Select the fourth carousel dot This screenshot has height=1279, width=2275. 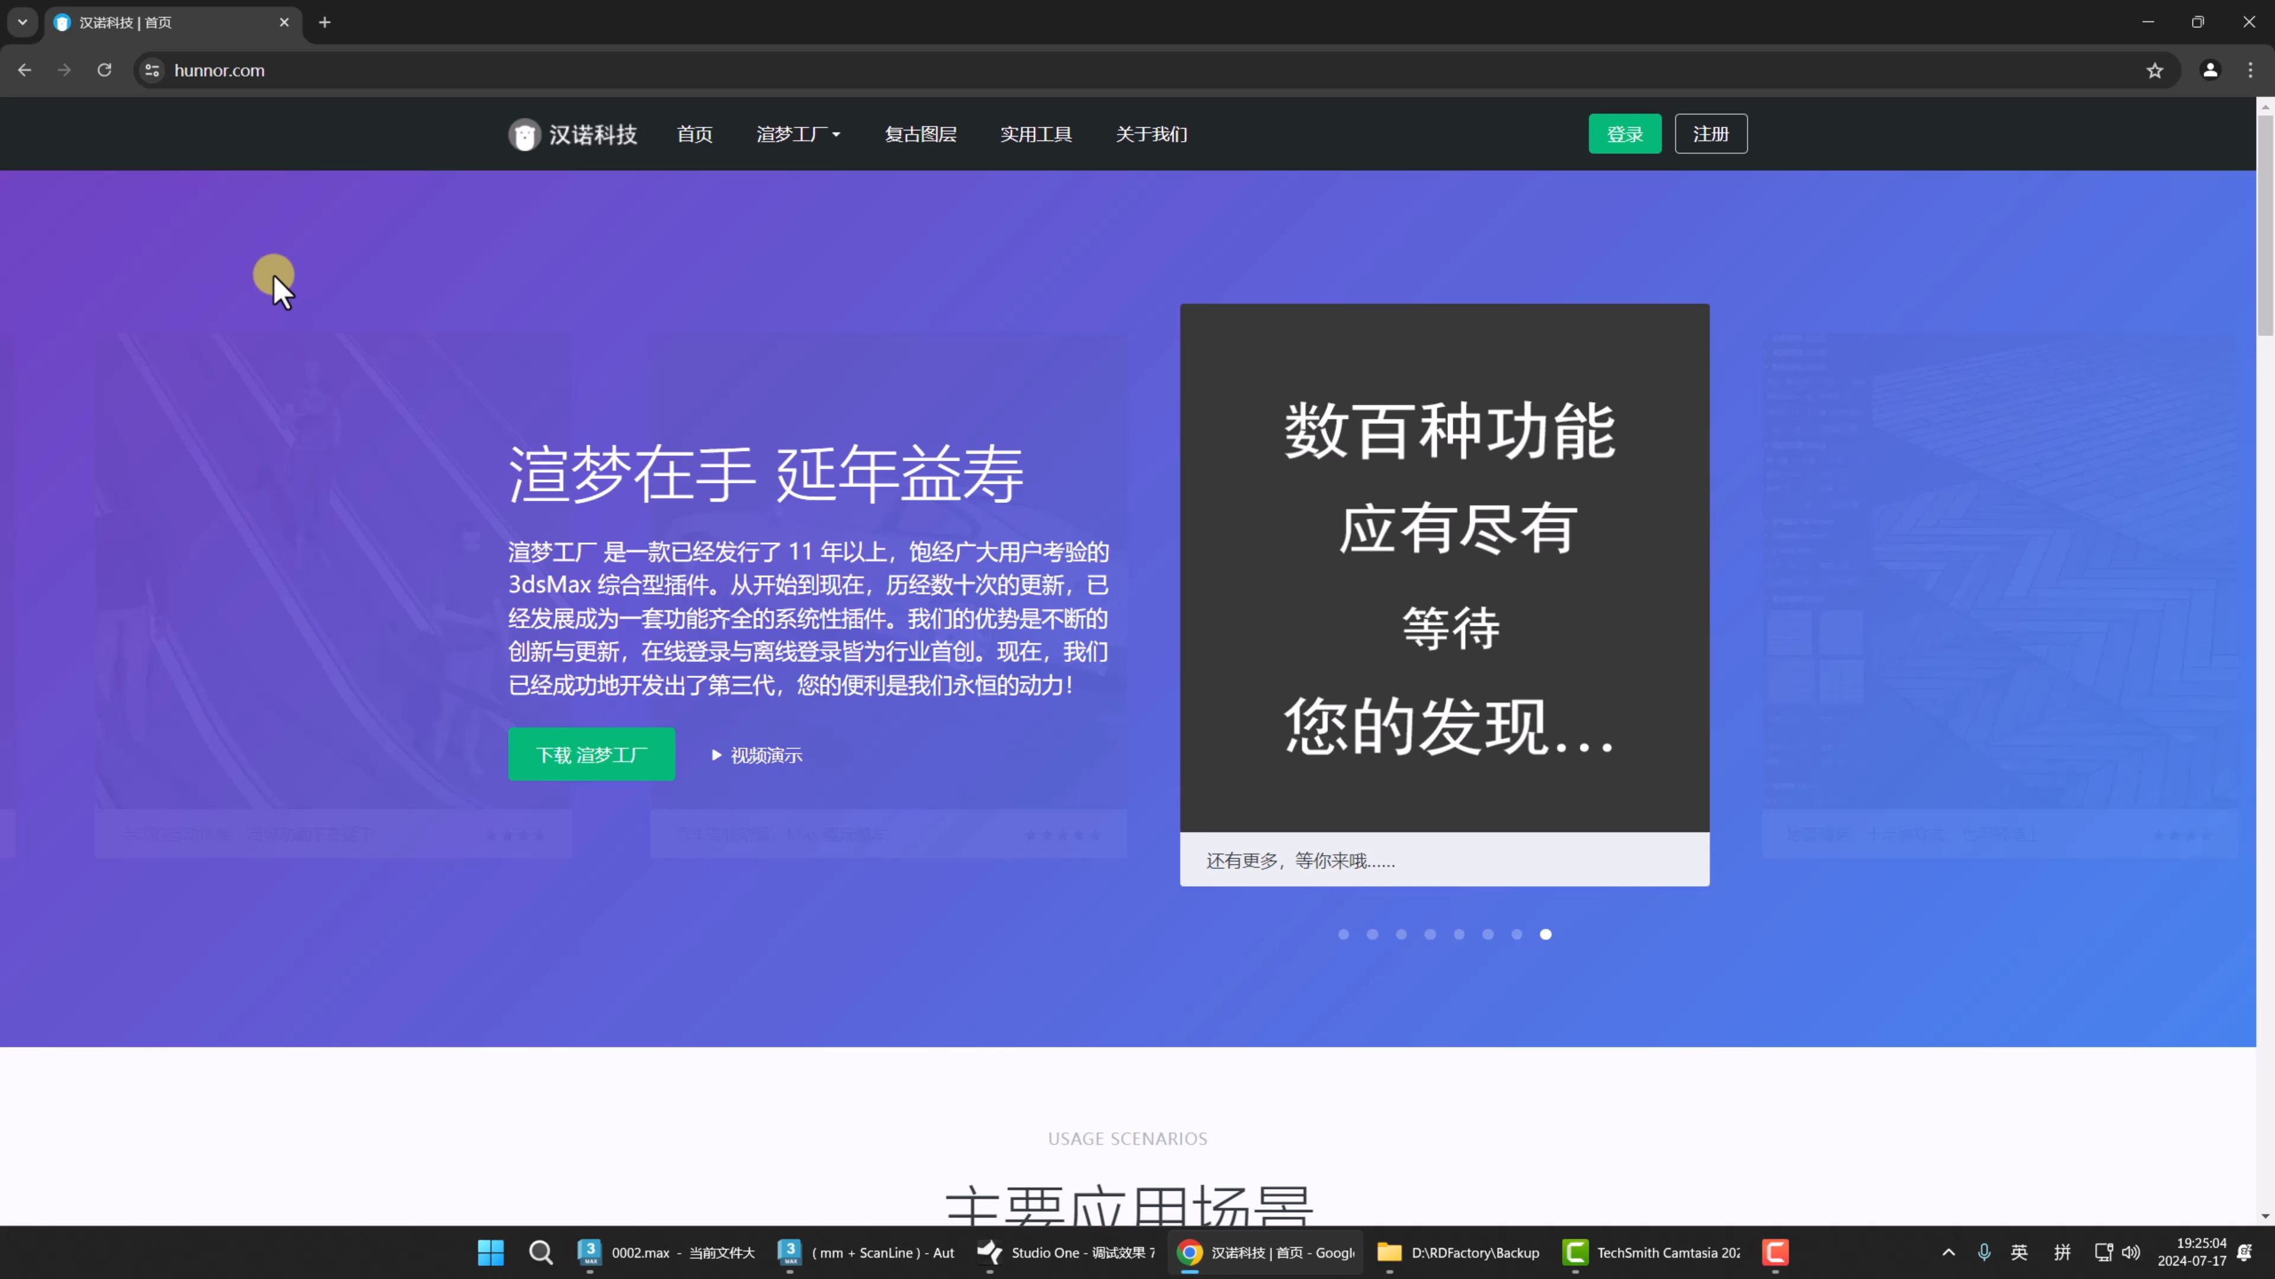pyautogui.click(x=1430, y=934)
